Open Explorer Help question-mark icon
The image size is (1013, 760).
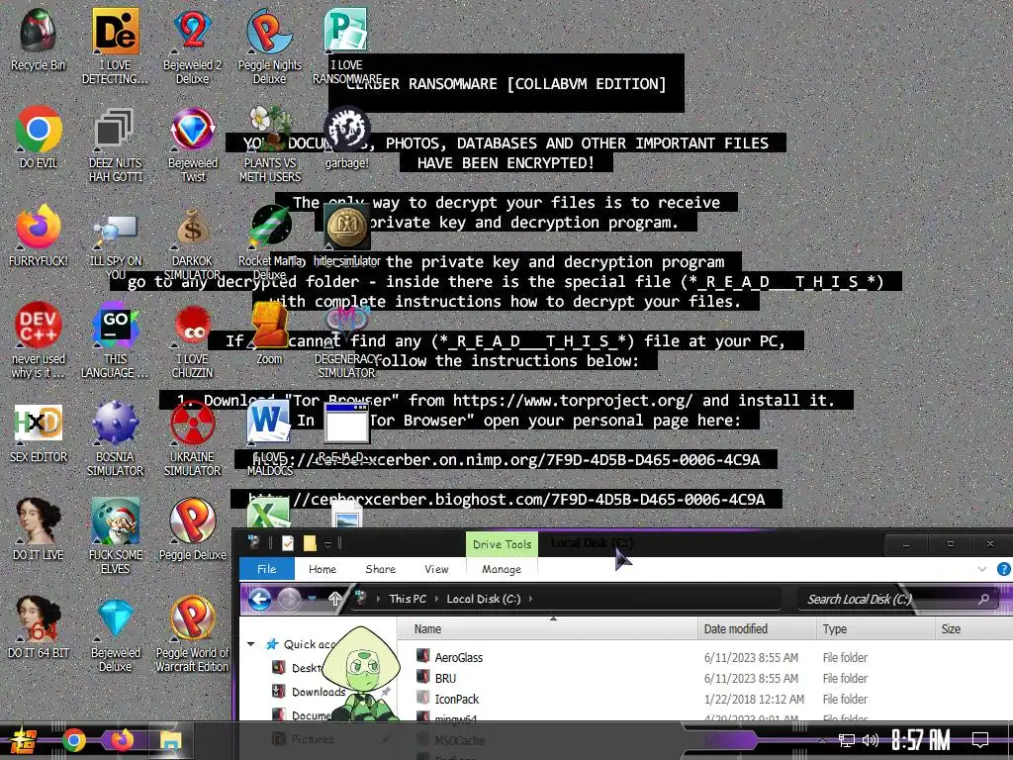click(x=1003, y=569)
